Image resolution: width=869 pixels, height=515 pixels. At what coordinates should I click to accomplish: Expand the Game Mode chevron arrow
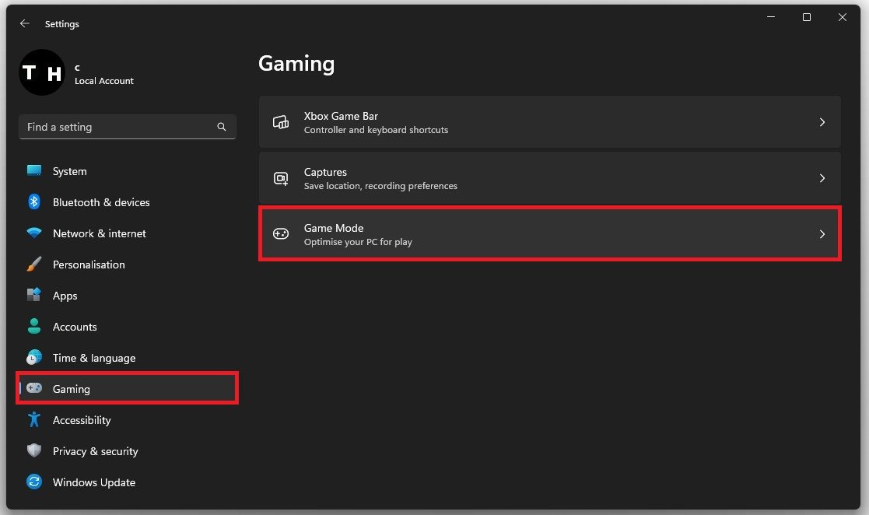click(822, 234)
